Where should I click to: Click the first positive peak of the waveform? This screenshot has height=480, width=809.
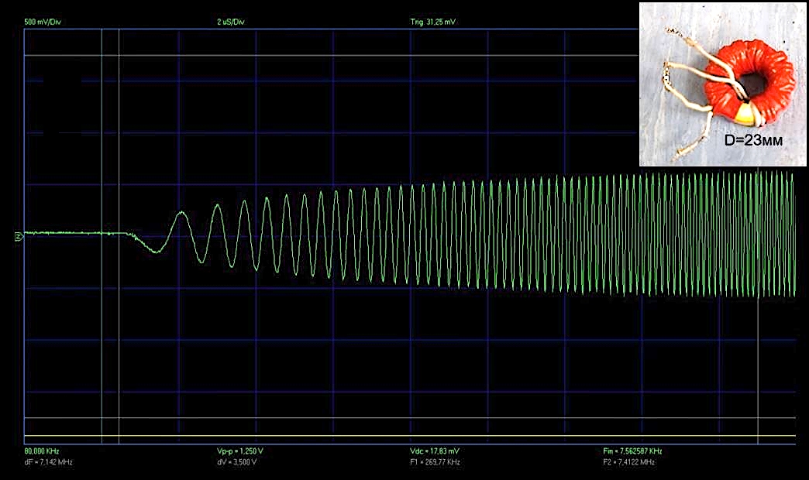[x=181, y=212]
